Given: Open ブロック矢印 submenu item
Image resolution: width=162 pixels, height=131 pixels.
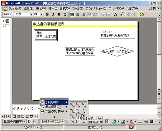Looking at the screenshot, I should click(54, 111).
